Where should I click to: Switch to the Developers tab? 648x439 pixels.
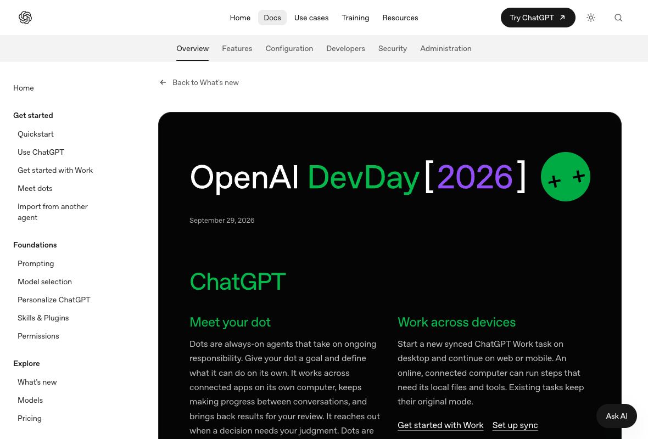click(345, 48)
